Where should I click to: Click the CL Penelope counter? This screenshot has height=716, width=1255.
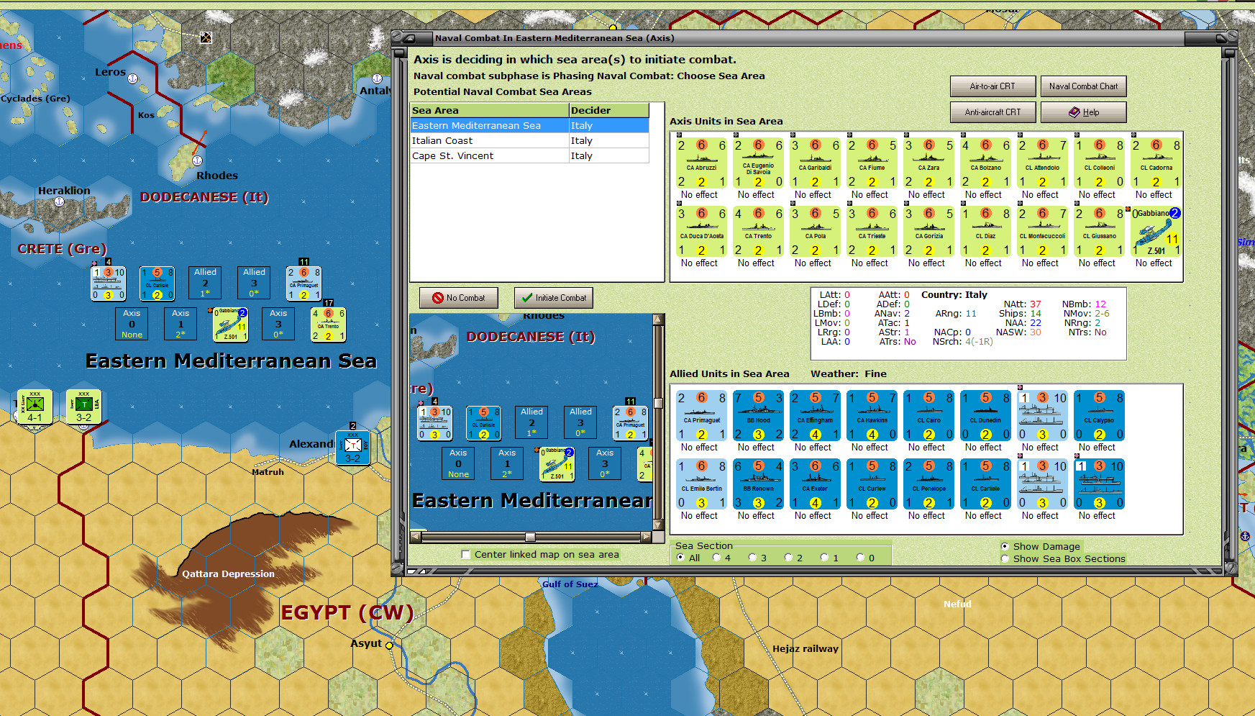[x=928, y=484]
